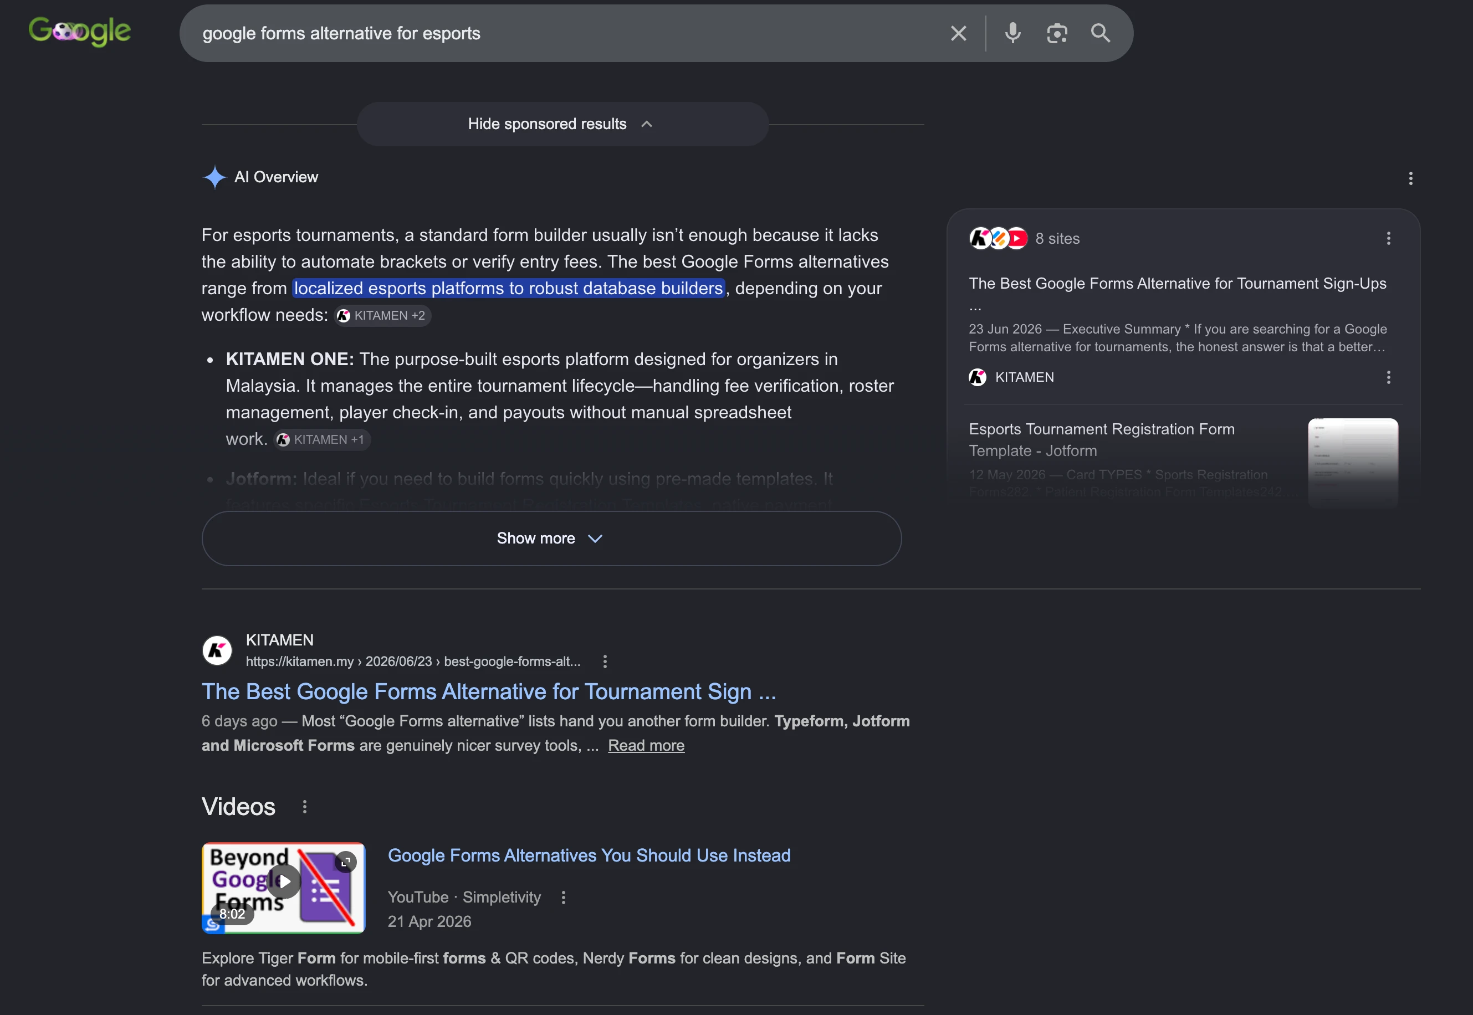Viewport: 1473px width, 1015px height.
Task: Click the 21 Apr 2026 video date
Action: point(429,922)
